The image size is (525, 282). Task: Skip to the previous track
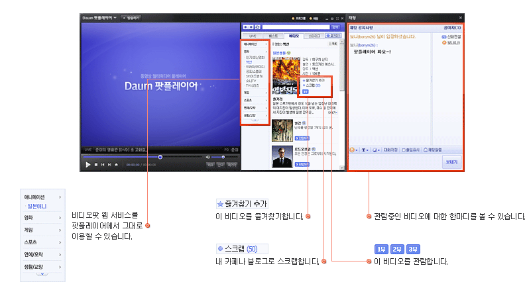pos(103,165)
